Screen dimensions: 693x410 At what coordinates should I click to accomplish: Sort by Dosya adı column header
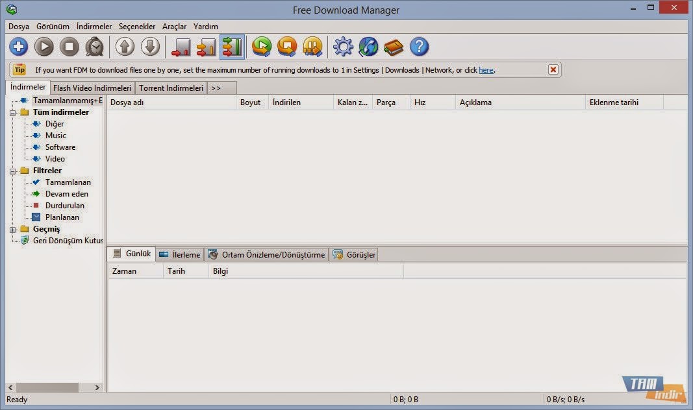point(171,102)
